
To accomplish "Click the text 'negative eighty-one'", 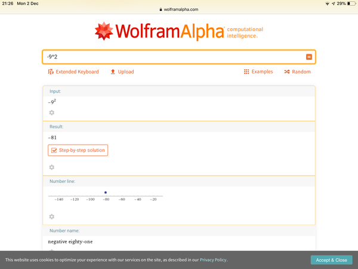I will (x=70, y=242).
